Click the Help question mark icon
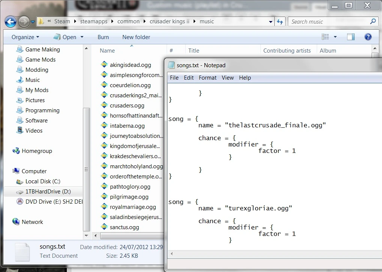Viewport: 382px width, 272px height. tap(368, 37)
